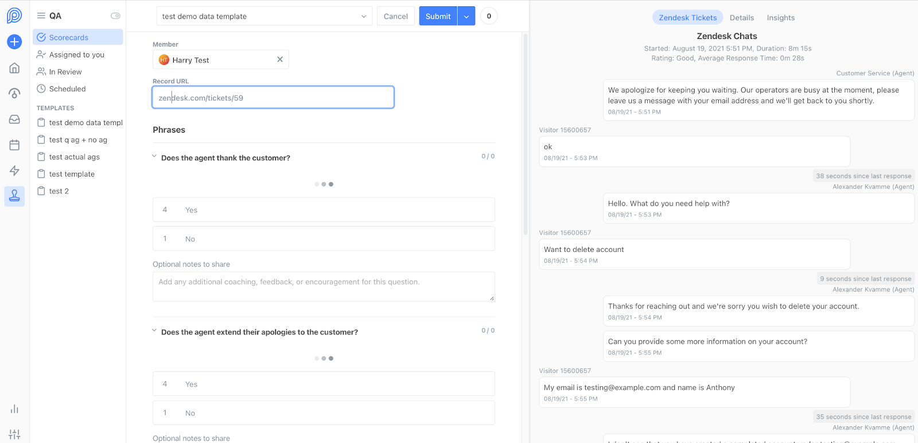Click the optional notes text area
This screenshot has width=918, height=443.
tap(324, 286)
